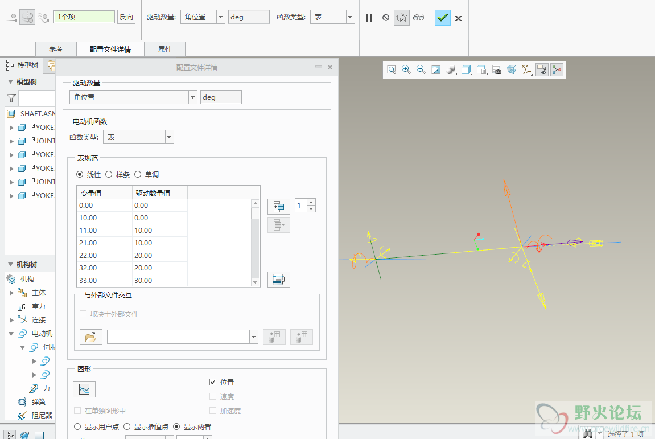Add a row to the table
655x439 pixels.
(279, 207)
